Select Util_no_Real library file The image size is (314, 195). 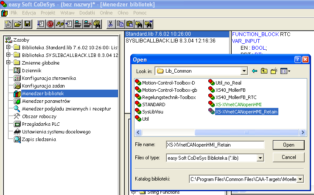tap(225, 83)
